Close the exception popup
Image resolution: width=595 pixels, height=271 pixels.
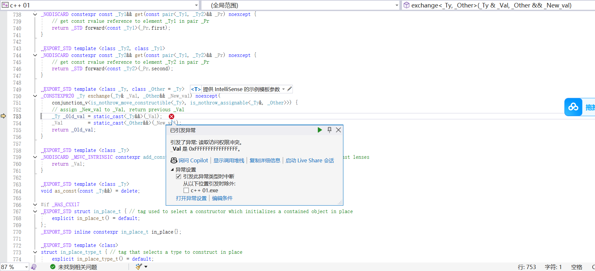point(339,130)
